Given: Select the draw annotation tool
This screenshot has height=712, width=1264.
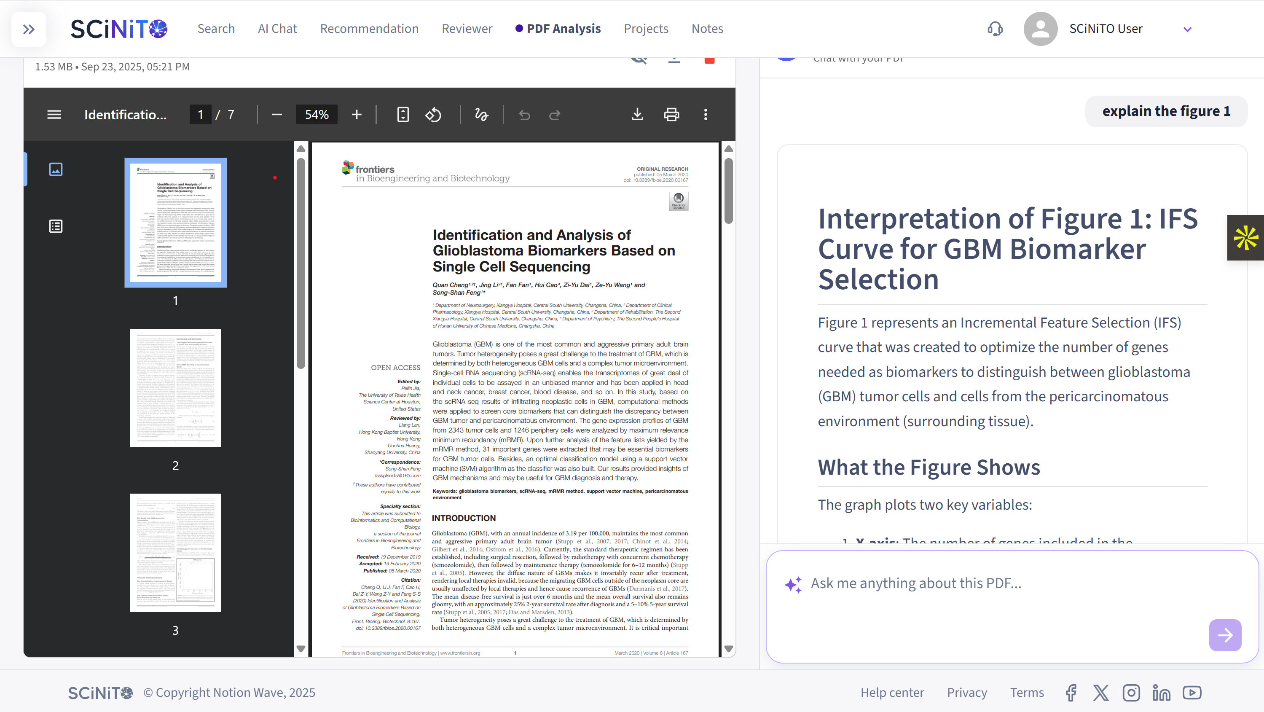Looking at the screenshot, I should click(481, 115).
